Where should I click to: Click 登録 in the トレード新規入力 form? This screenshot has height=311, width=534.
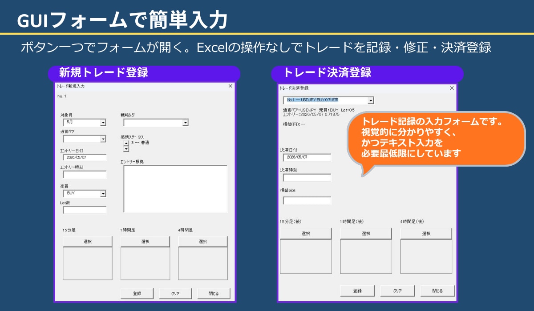[137, 294]
